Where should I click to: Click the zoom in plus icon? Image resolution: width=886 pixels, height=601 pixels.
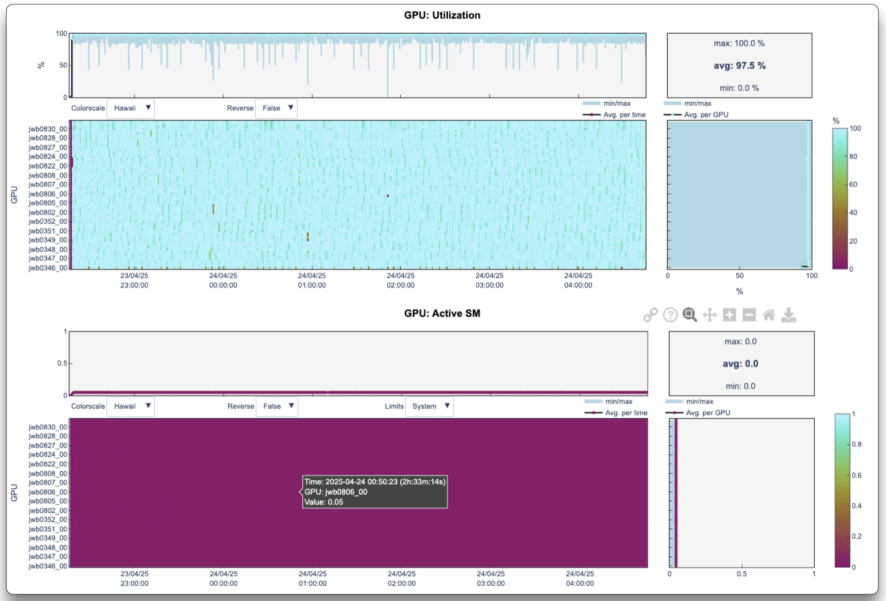(729, 315)
